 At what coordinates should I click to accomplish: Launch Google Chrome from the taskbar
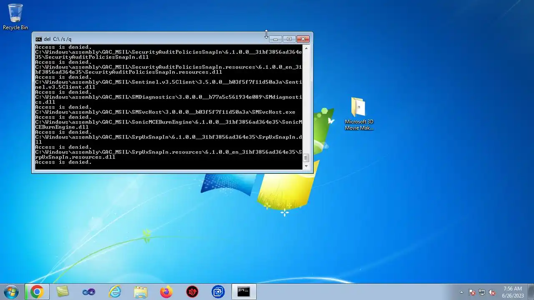pos(37,292)
